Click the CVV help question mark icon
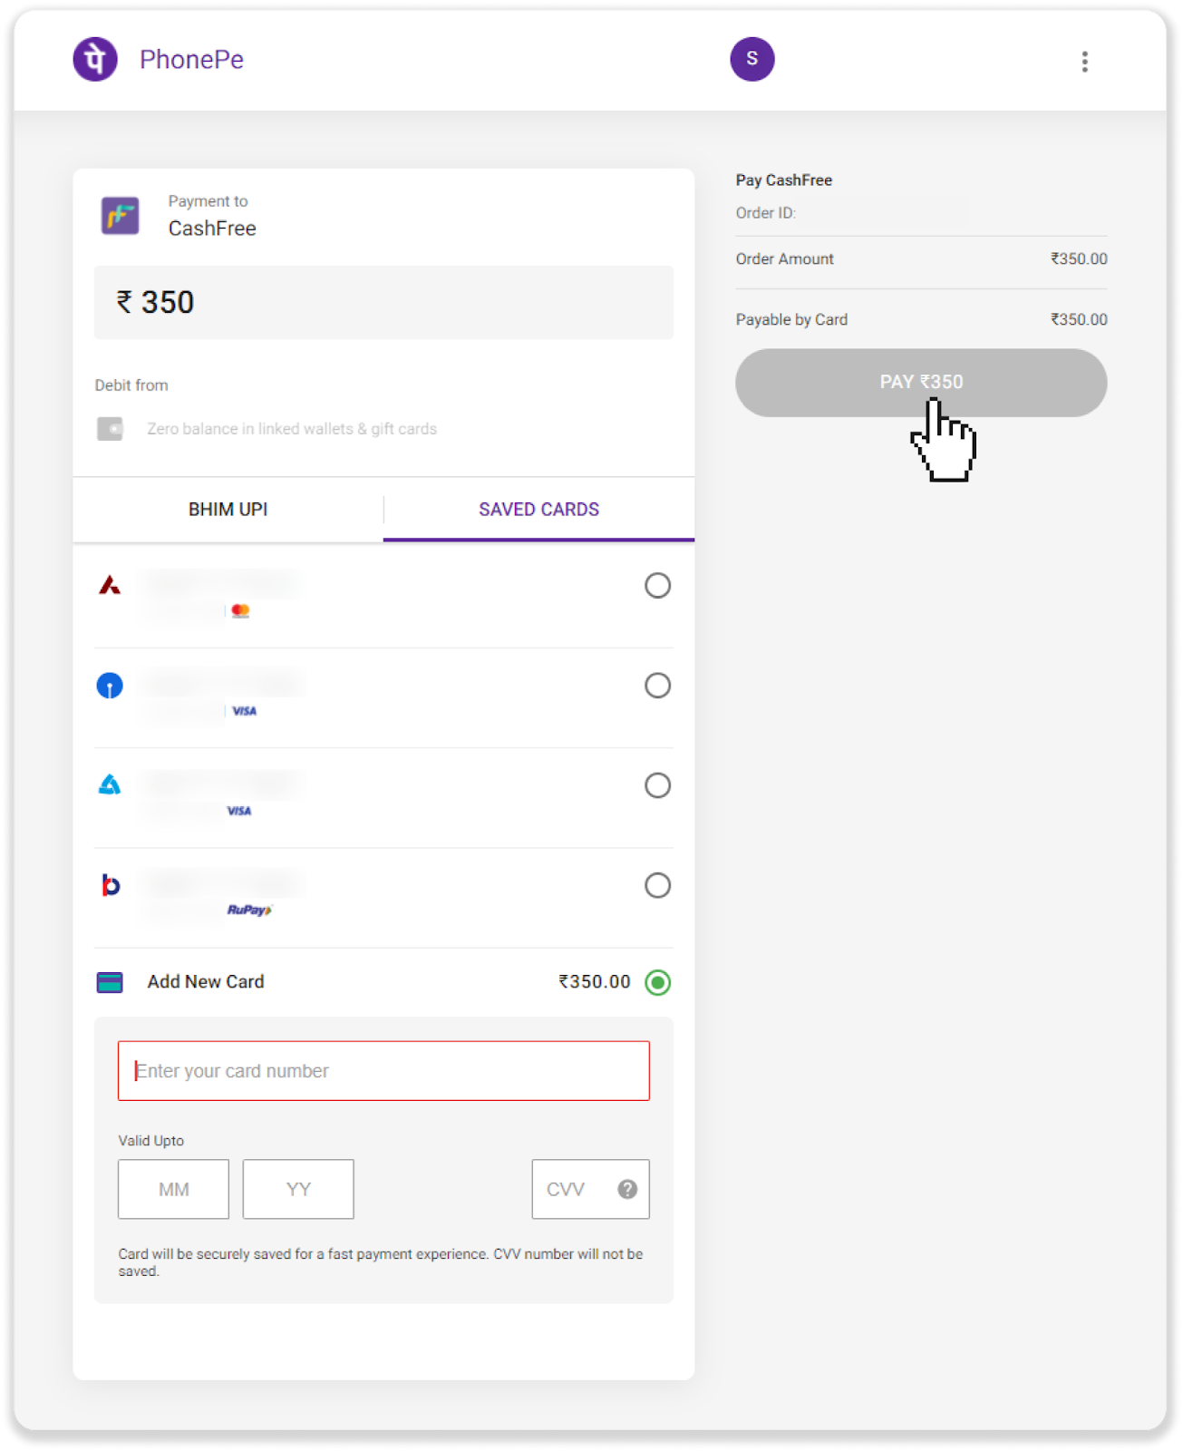The height and width of the screenshot is (1451, 1183). pos(627,1189)
